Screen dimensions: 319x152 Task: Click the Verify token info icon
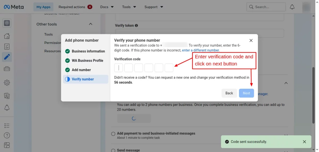point(136,26)
